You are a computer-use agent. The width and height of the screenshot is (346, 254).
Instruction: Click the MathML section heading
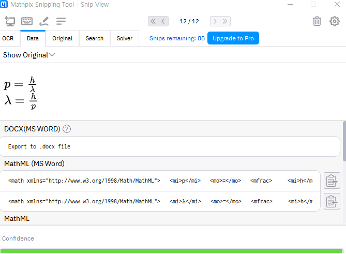tap(17, 218)
